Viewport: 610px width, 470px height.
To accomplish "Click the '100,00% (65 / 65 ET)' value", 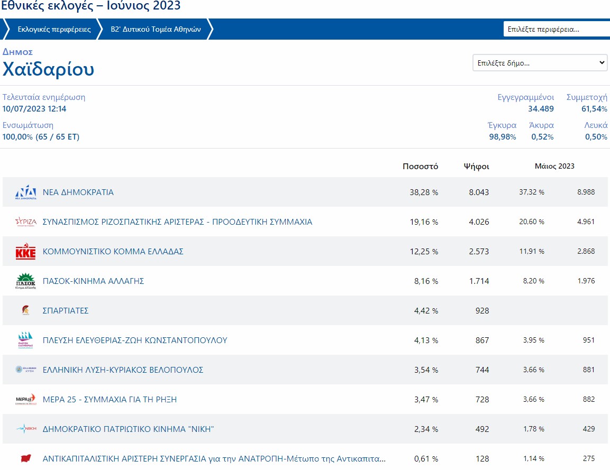I will pos(41,137).
